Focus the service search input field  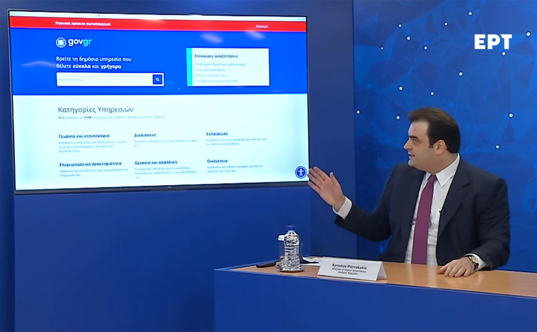tap(104, 80)
